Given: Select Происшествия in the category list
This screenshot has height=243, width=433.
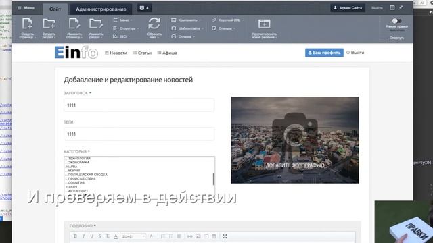Looking at the screenshot, I should pos(82,179).
